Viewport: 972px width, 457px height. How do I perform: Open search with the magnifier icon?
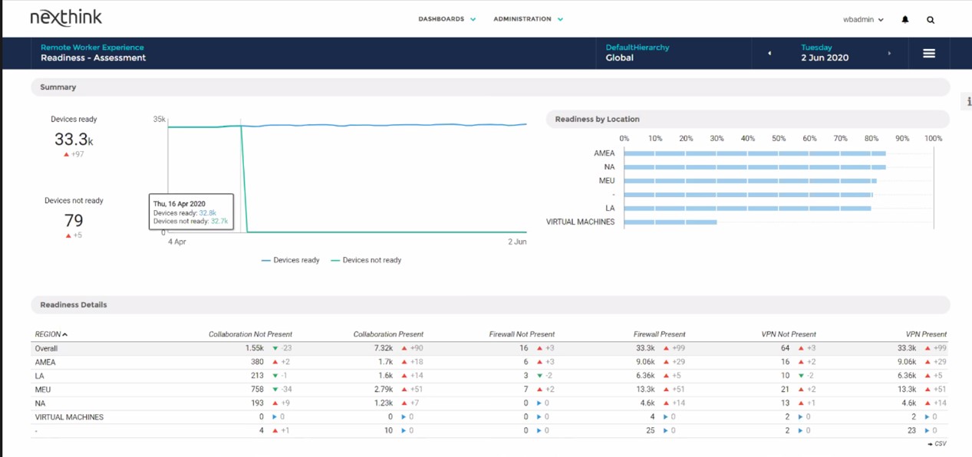(x=931, y=20)
